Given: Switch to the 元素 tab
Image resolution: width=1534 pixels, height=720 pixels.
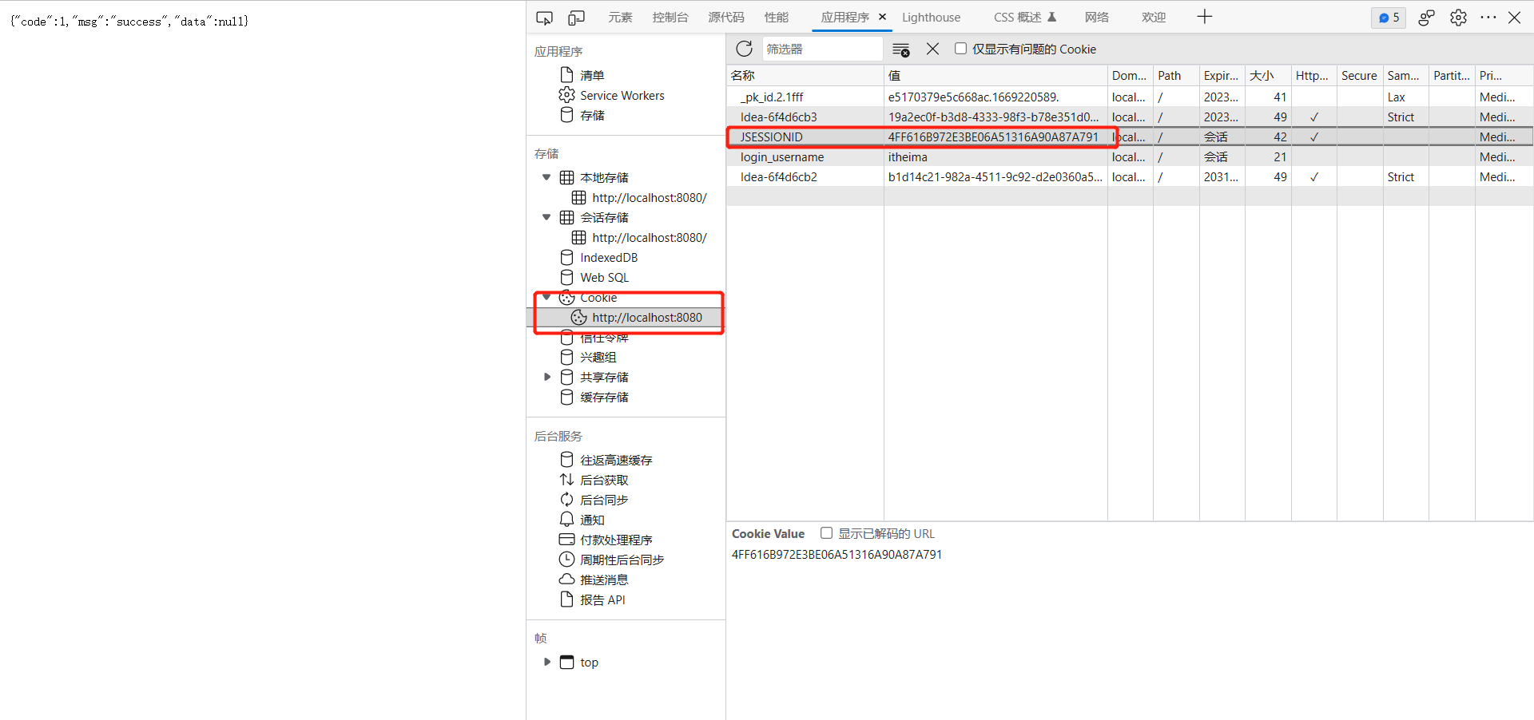Looking at the screenshot, I should tap(620, 18).
